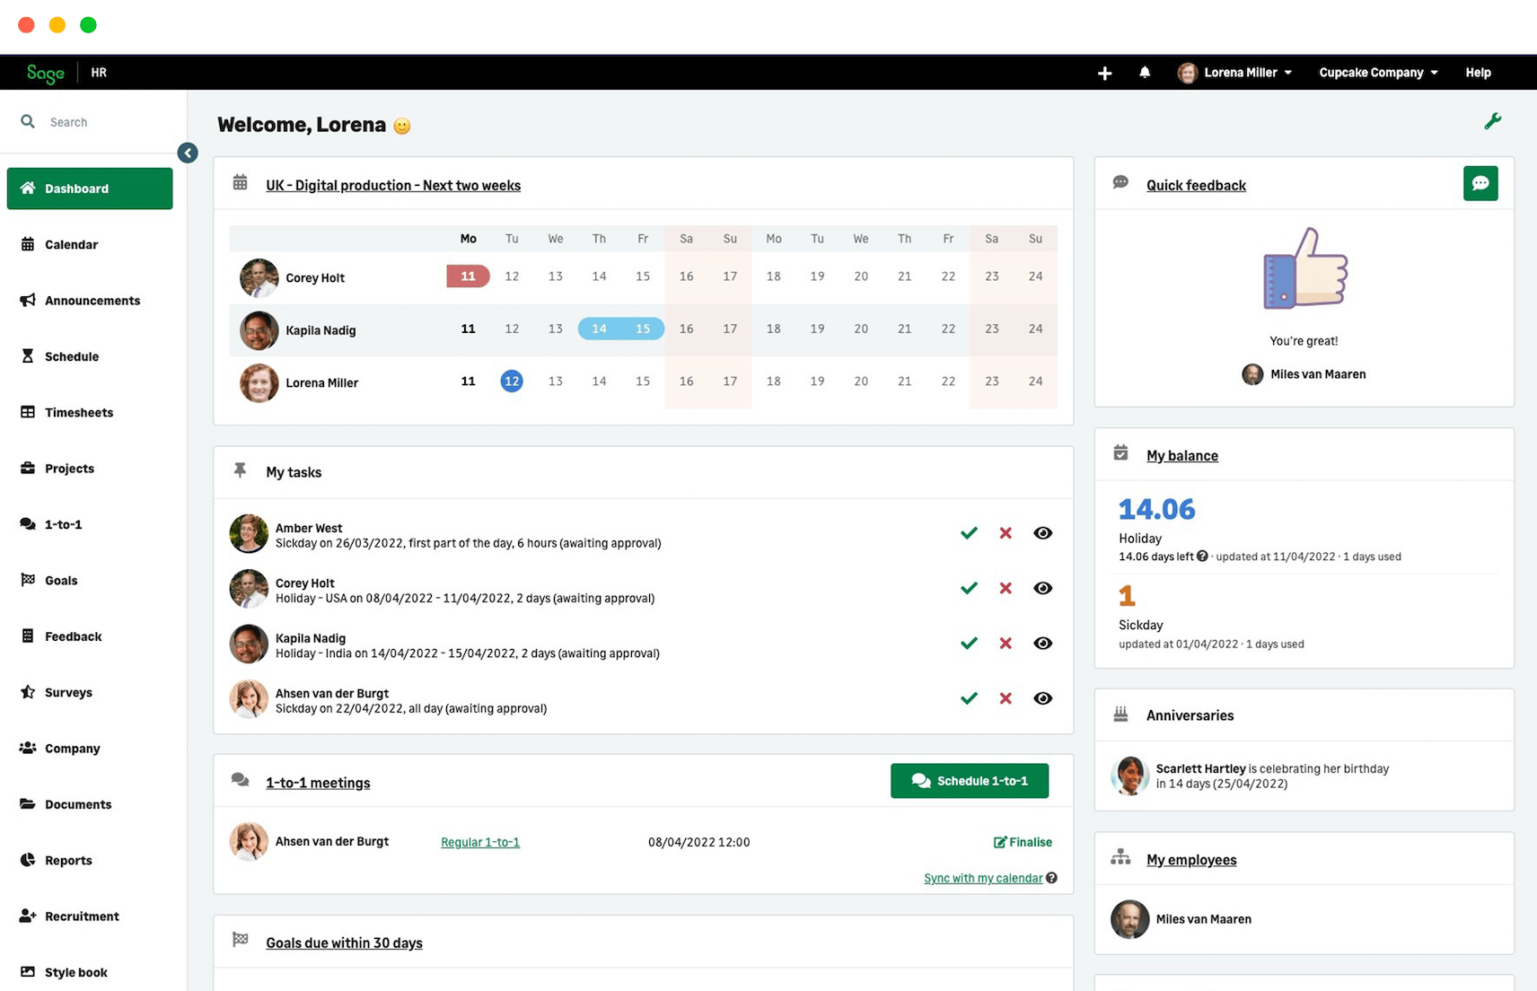Image resolution: width=1537 pixels, height=991 pixels.
Task: Open the green Quick feedback chat icon
Action: coord(1480,183)
